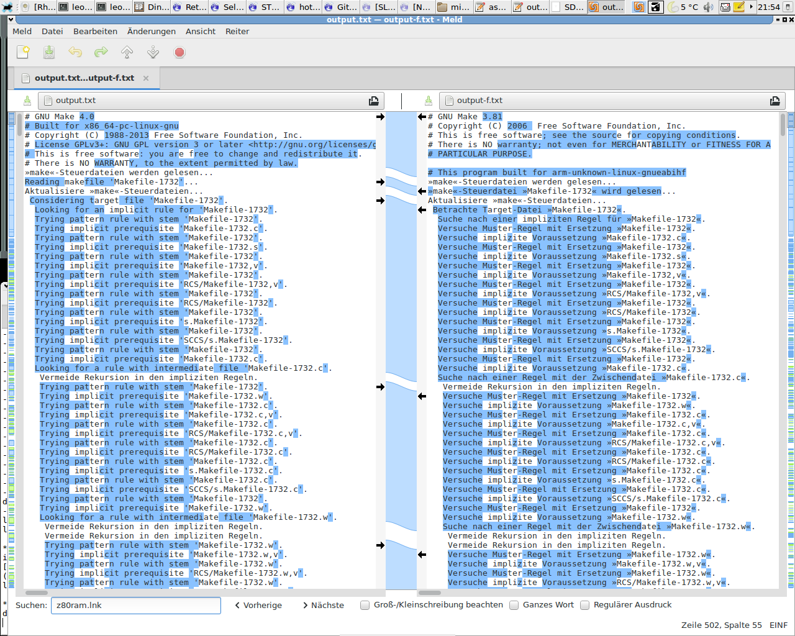Switch to 'SD...' taskbar window
This screenshot has height=636, width=795.
pyautogui.click(x=567, y=7)
